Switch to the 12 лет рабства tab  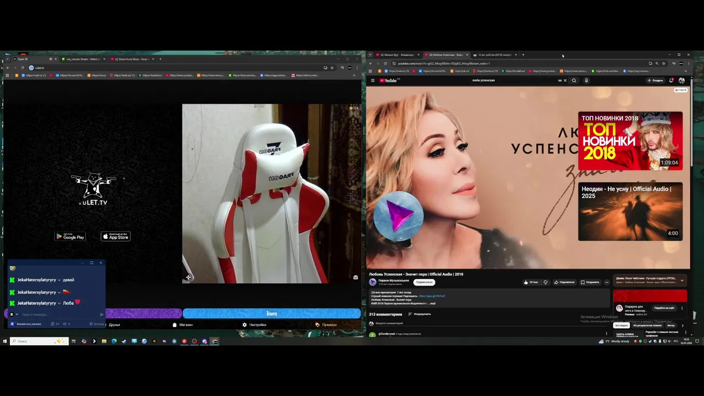tap(494, 55)
